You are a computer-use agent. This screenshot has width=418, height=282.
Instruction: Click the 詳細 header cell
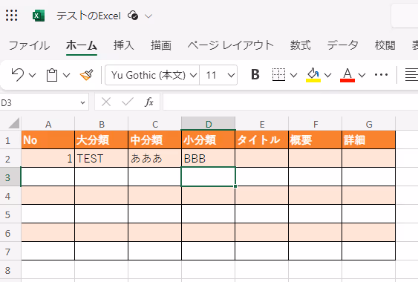(369, 140)
